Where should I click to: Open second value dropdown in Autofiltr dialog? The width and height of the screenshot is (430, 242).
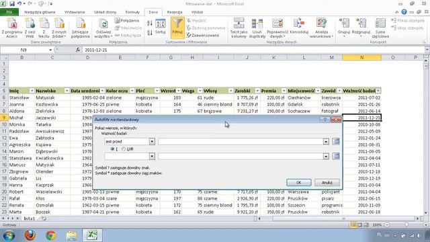pyautogui.click(x=326, y=157)
